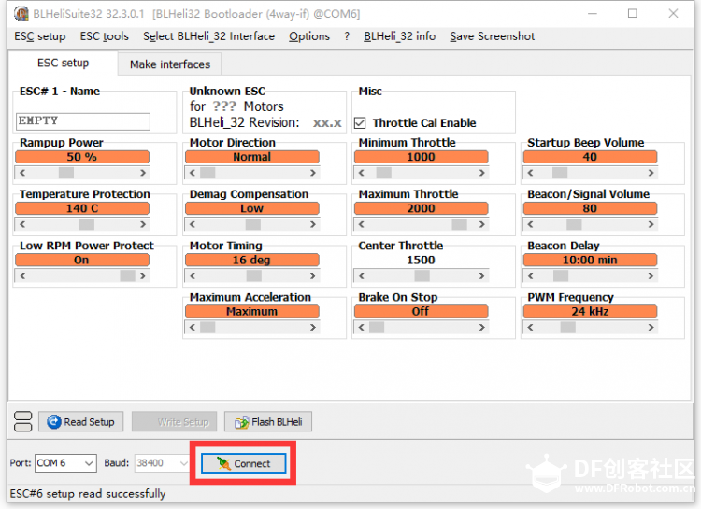Increase Center Throttle with right arrow

tap(481, 276)
